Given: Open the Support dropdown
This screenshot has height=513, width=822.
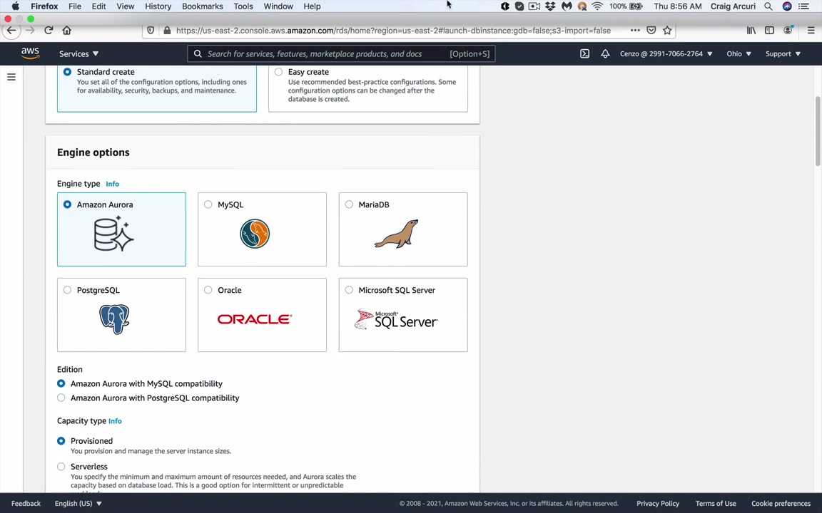Looking at the screenshot, I should point(783,54).
